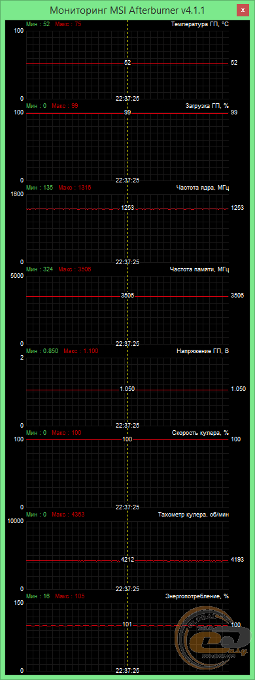Click the 4212 tachometer marker value

click(127, 560)
